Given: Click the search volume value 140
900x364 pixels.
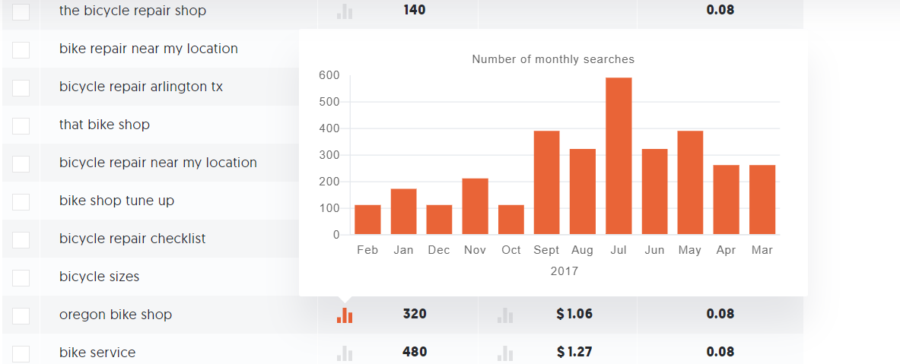Looking at the screenshot, I should click(x=415, y=10).
